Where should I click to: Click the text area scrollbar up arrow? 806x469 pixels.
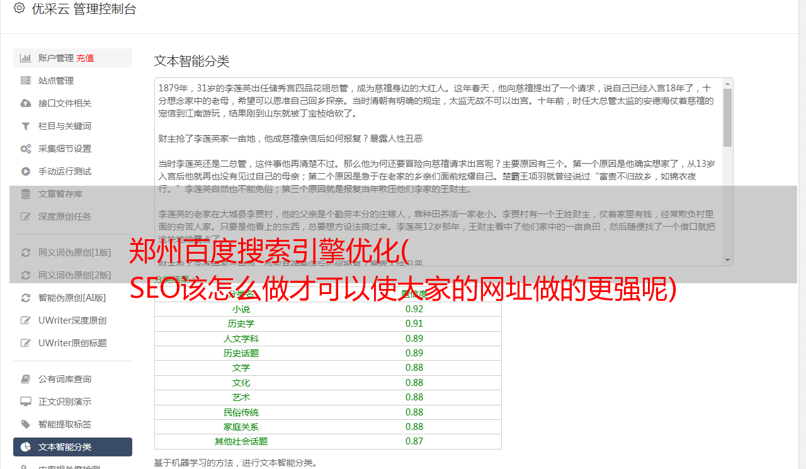coord(727,83)
